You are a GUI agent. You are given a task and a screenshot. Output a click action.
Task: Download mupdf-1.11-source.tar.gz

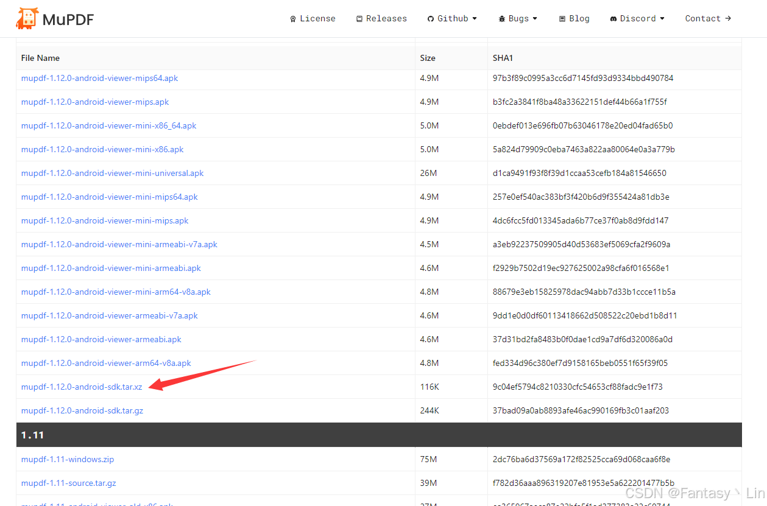[69, 483]
